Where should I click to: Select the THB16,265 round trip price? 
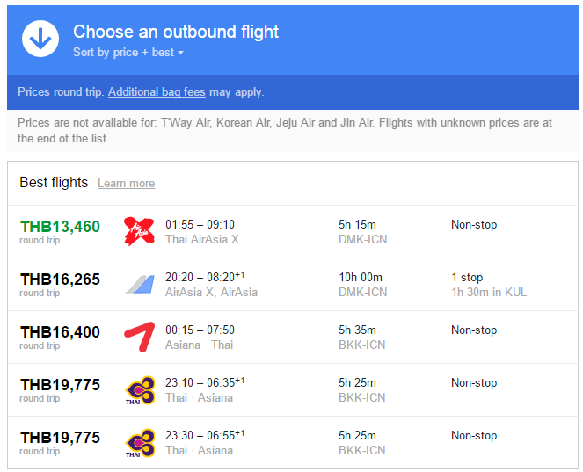coord(60,280)
